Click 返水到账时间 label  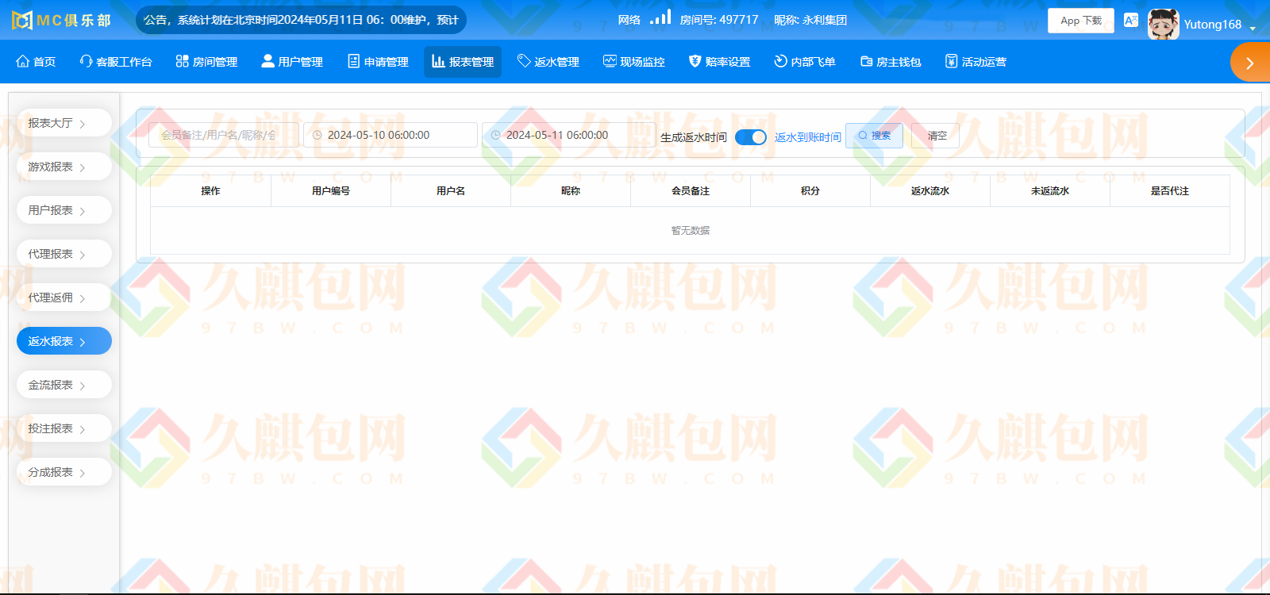[x=807, y=137]
